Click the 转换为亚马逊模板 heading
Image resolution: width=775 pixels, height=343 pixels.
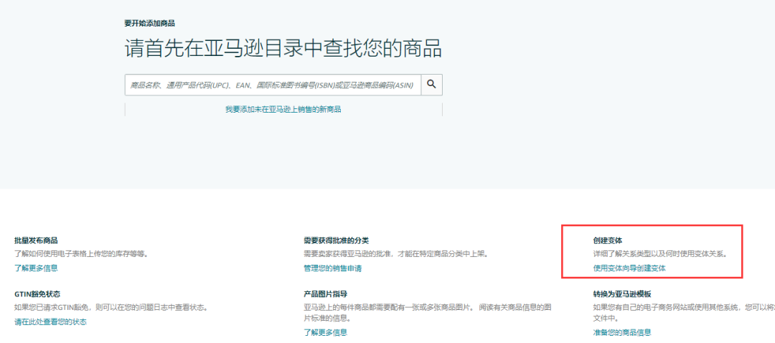click(x=622, y=293)
